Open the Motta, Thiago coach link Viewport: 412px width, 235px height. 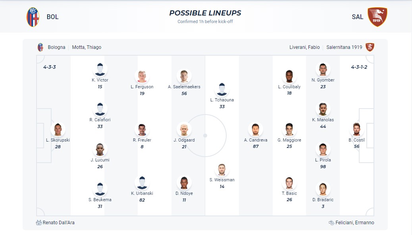point(87,47)
